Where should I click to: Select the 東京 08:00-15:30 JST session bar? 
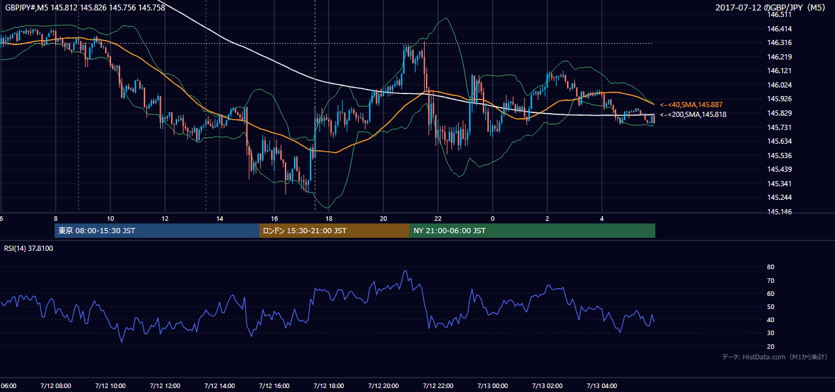tap(157, 231)
